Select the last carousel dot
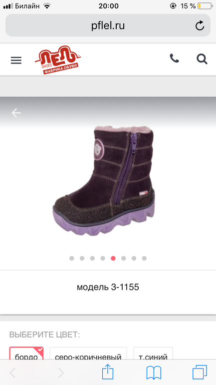 144,258
